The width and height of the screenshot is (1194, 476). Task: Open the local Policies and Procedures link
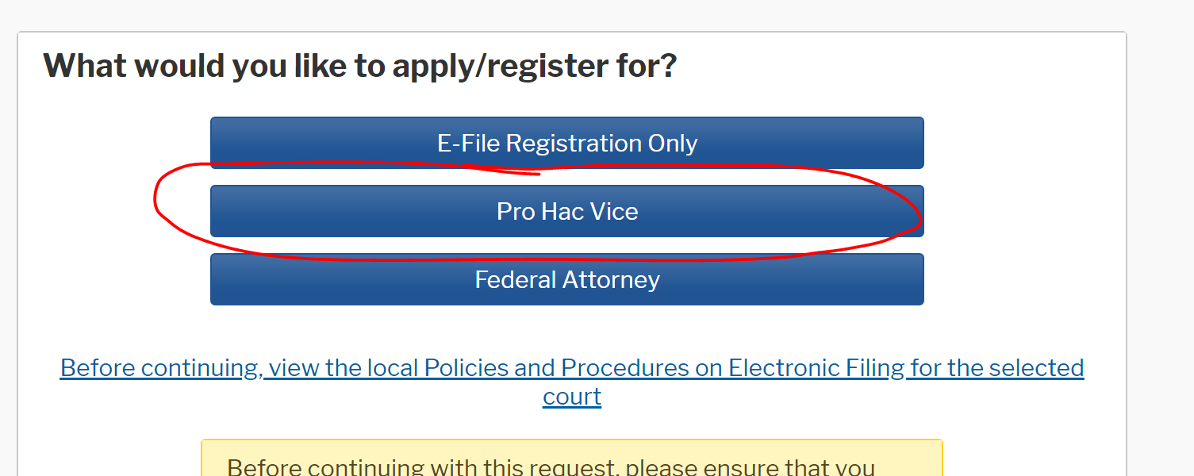[x=572, y=382]
